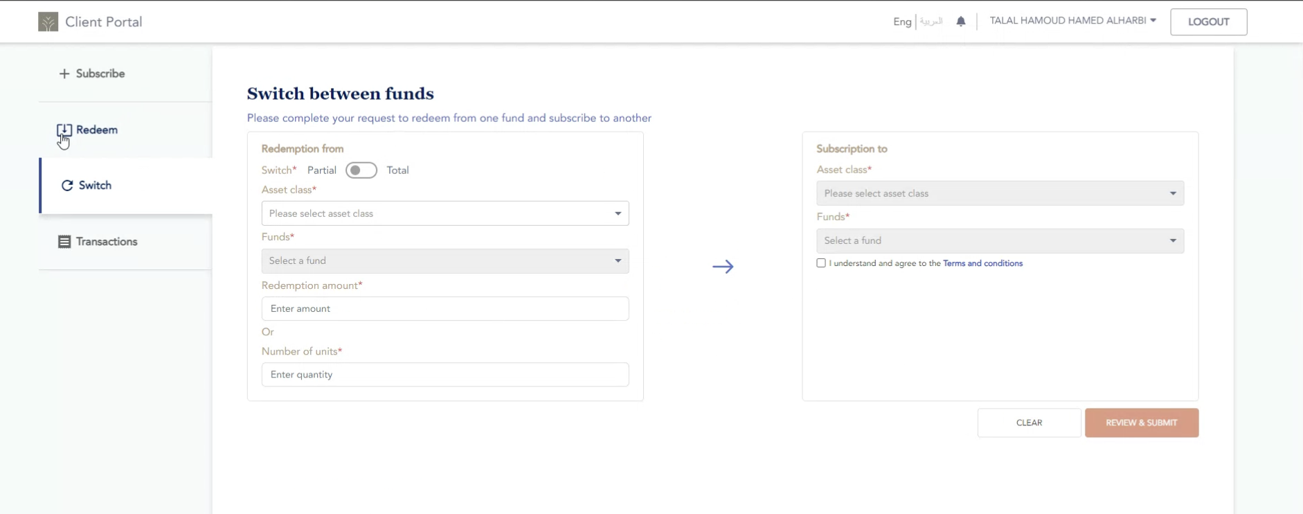Open the Redemption Select a fund dropdown
The width and height of the screenshot is (1303, 514).
tap(444, 261)
